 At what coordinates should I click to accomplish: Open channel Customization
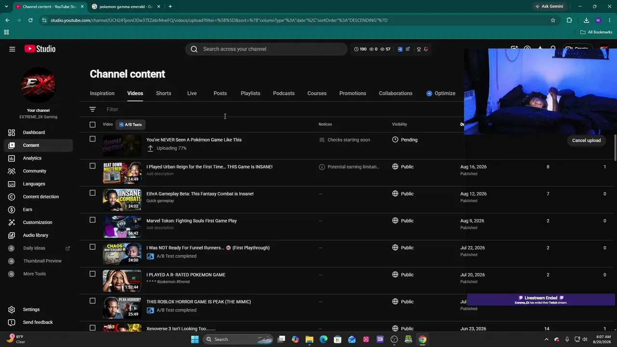38,223
